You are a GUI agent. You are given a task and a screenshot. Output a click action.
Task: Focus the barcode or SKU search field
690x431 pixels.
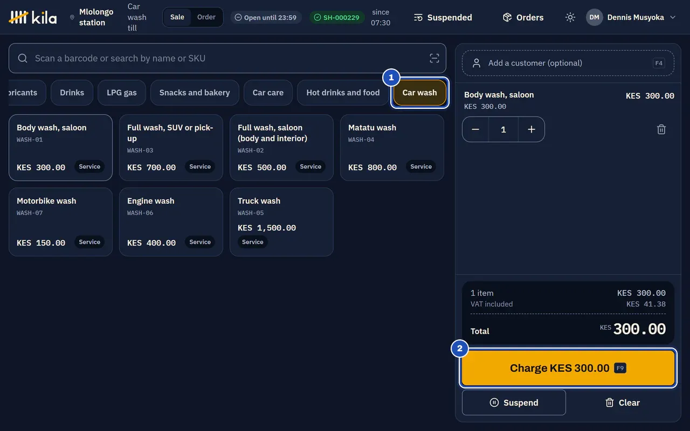tap(227, 58)
